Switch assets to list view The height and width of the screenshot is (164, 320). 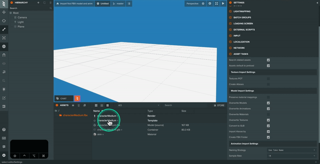108,105
